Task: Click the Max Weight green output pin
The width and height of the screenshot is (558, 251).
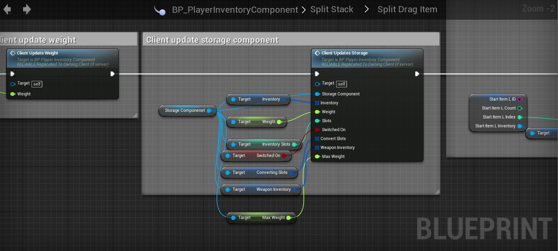Action: point(289,218)
